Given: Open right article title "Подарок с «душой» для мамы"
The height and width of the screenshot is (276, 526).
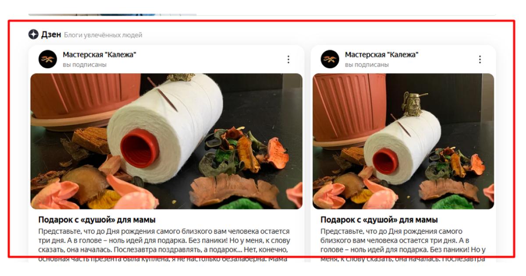Looking at the screenshot, I should (x=379, y=220).
